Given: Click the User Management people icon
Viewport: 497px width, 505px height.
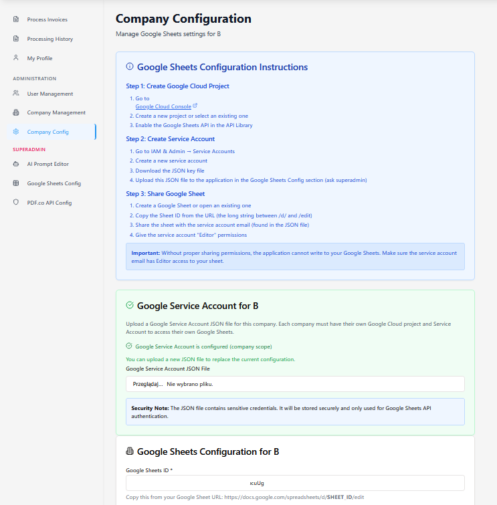Looking at the screenshot, I should pos(16,94).
